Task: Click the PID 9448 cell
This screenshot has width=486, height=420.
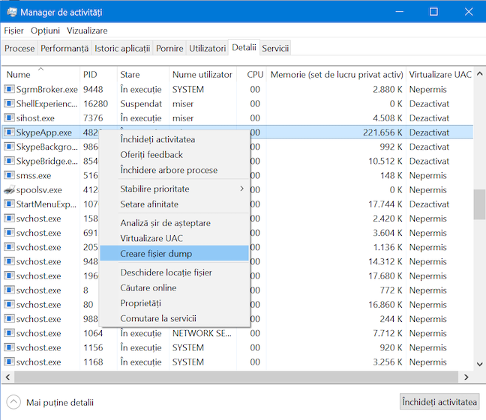Action: 93,89
